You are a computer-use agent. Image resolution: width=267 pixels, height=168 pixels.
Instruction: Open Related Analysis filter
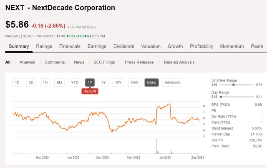point(179,62)
